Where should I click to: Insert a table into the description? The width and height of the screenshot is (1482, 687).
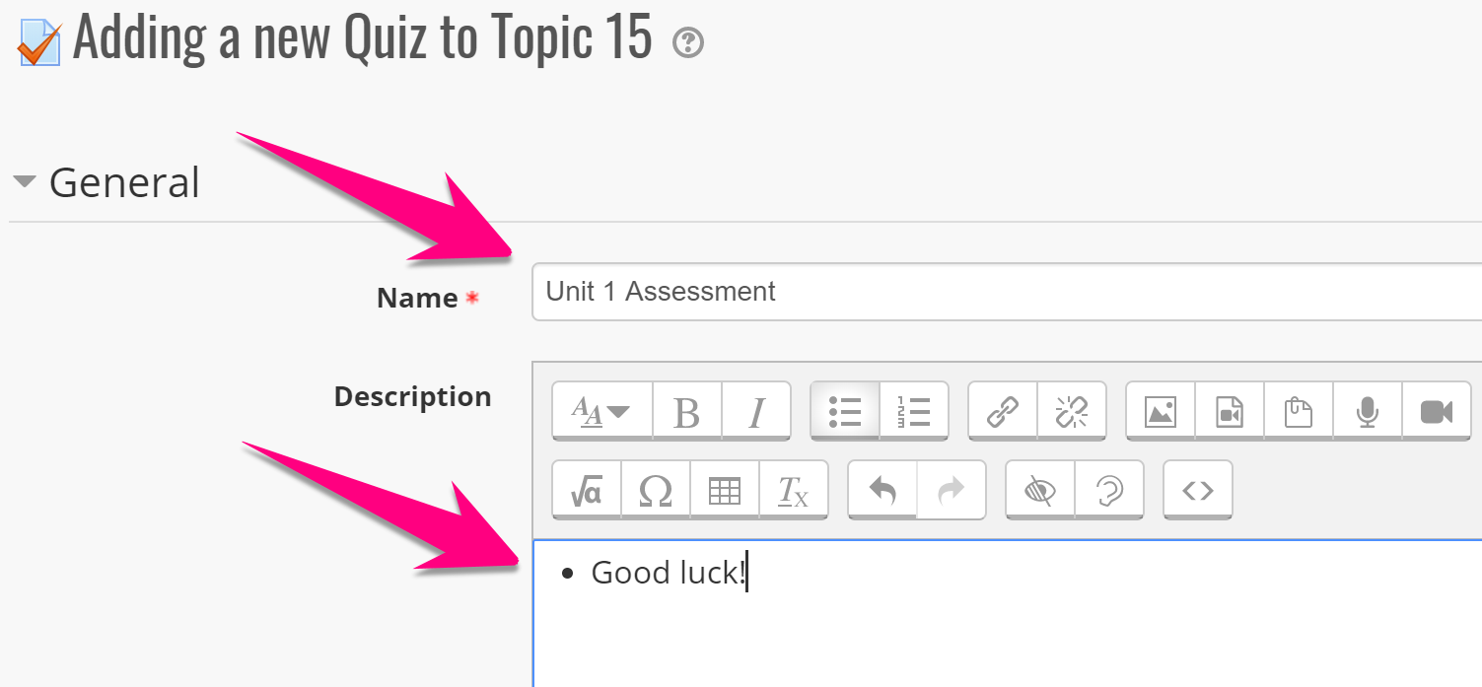(x=725, y=490)
